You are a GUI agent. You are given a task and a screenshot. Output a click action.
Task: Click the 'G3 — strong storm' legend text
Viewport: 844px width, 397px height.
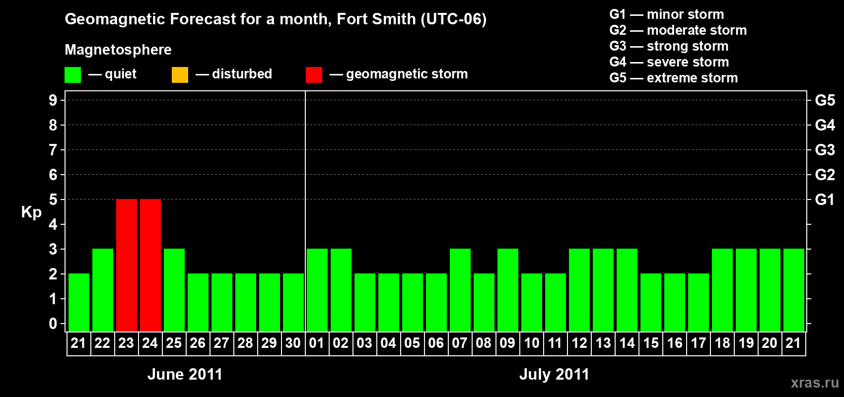point(669,46)
